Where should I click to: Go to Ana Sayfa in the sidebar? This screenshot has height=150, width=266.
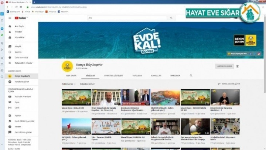tap(19, 26)
